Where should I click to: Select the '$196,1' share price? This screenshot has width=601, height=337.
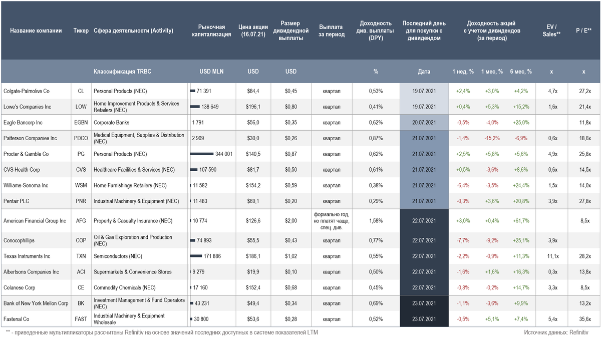pyautogui.click(x=253, y=107)
